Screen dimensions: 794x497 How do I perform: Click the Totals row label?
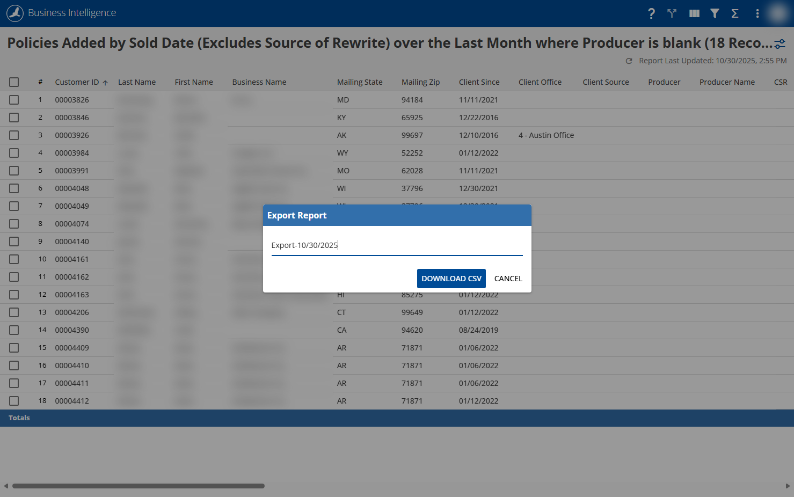click(x=19, y=418)
